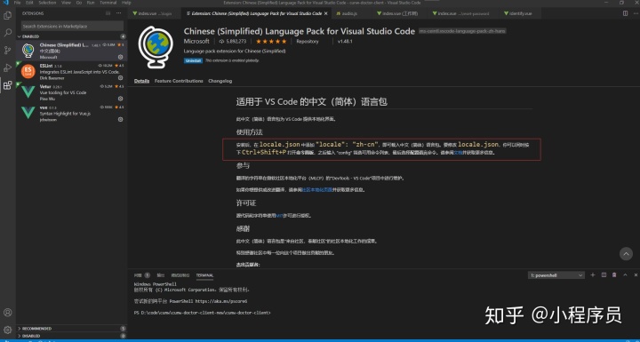
Task: Open the MIT license link
Action: click(280, 216)
